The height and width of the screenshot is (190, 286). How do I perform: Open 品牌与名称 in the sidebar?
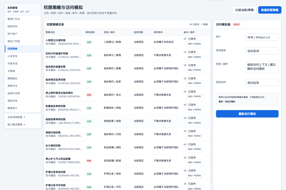point(23,93)
